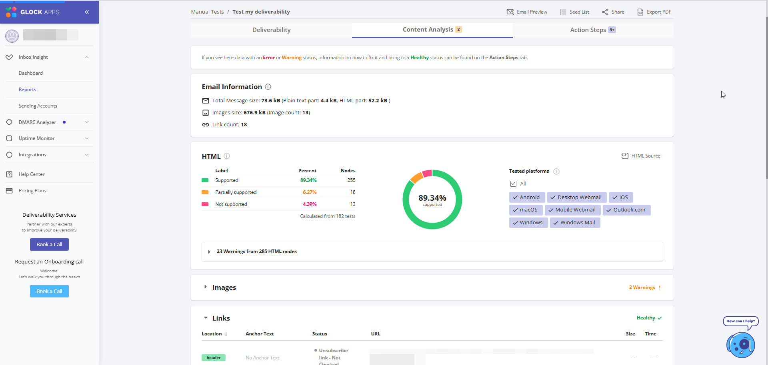
Task: Click the GlockApps logo icon
Action: 11,12
